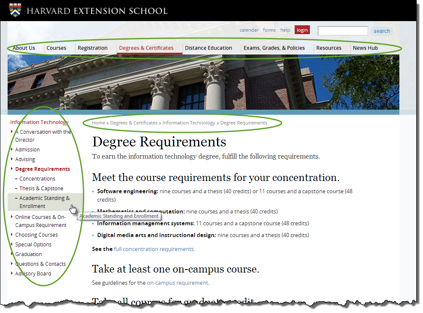Image resolution: width=423 pixels, height=313 pixels.
Task: Focus the site search input field
Action: (x=343, y=31)
